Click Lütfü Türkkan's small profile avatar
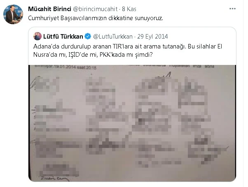The image size is (248, 187). point(37,36)
